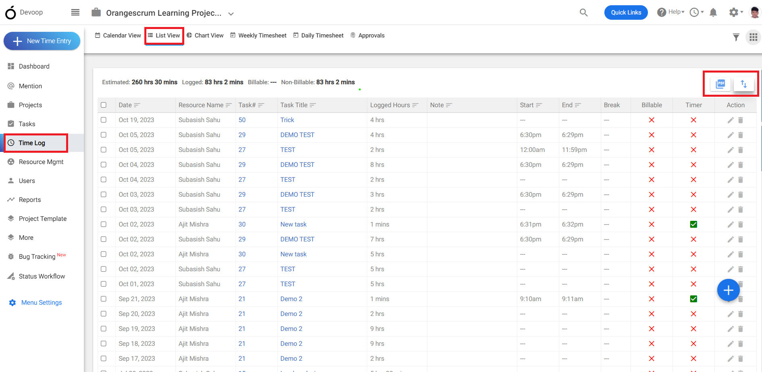Open the timer clock dropdown

point(696,12)
